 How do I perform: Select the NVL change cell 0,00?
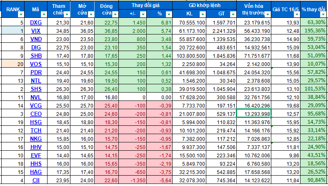159,97
